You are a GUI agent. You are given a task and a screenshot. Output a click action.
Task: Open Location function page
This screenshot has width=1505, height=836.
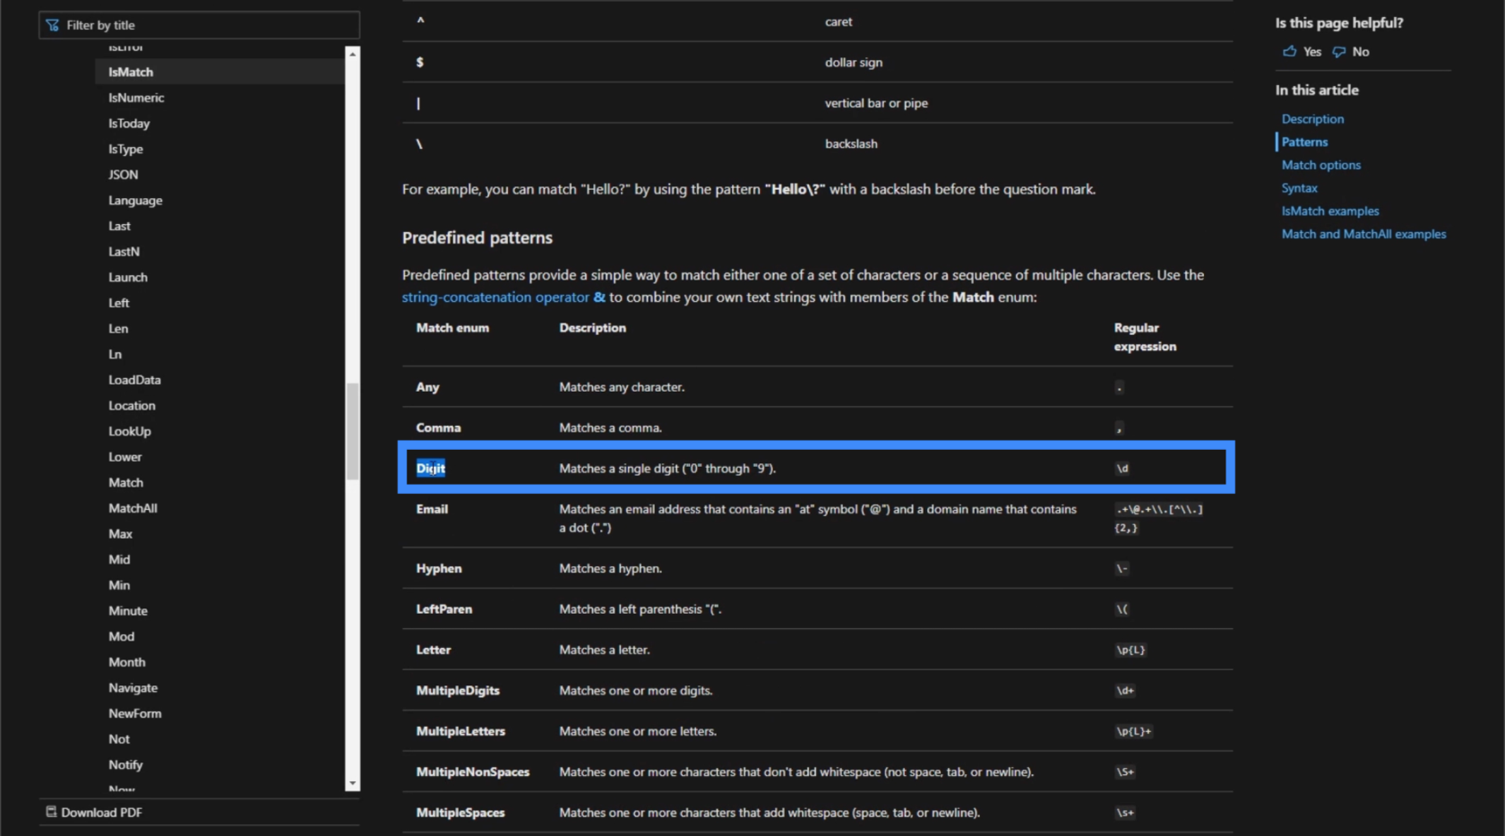coord(132,406)
